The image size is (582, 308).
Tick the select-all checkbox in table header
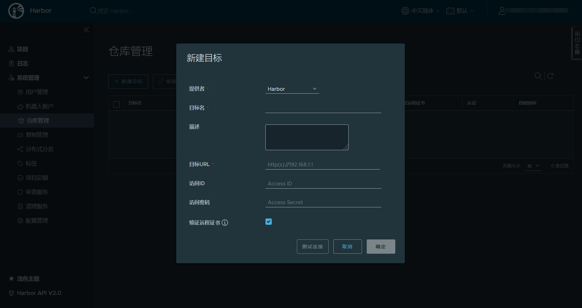point(117,104)
